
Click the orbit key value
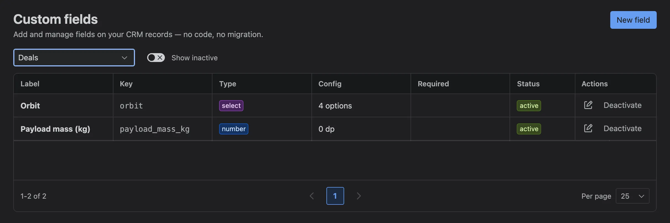pos(131,106)
